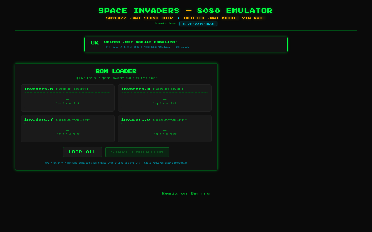
Task: Click the START EMULATION disabled button
Action: tap(137, 152)
